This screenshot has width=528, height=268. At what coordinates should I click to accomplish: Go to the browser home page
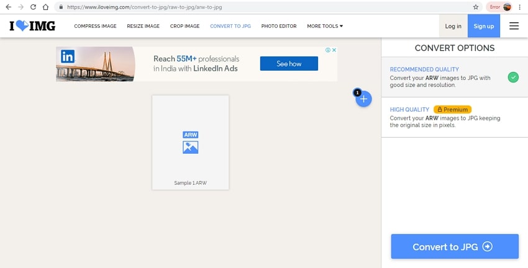[x=46, y=7]
